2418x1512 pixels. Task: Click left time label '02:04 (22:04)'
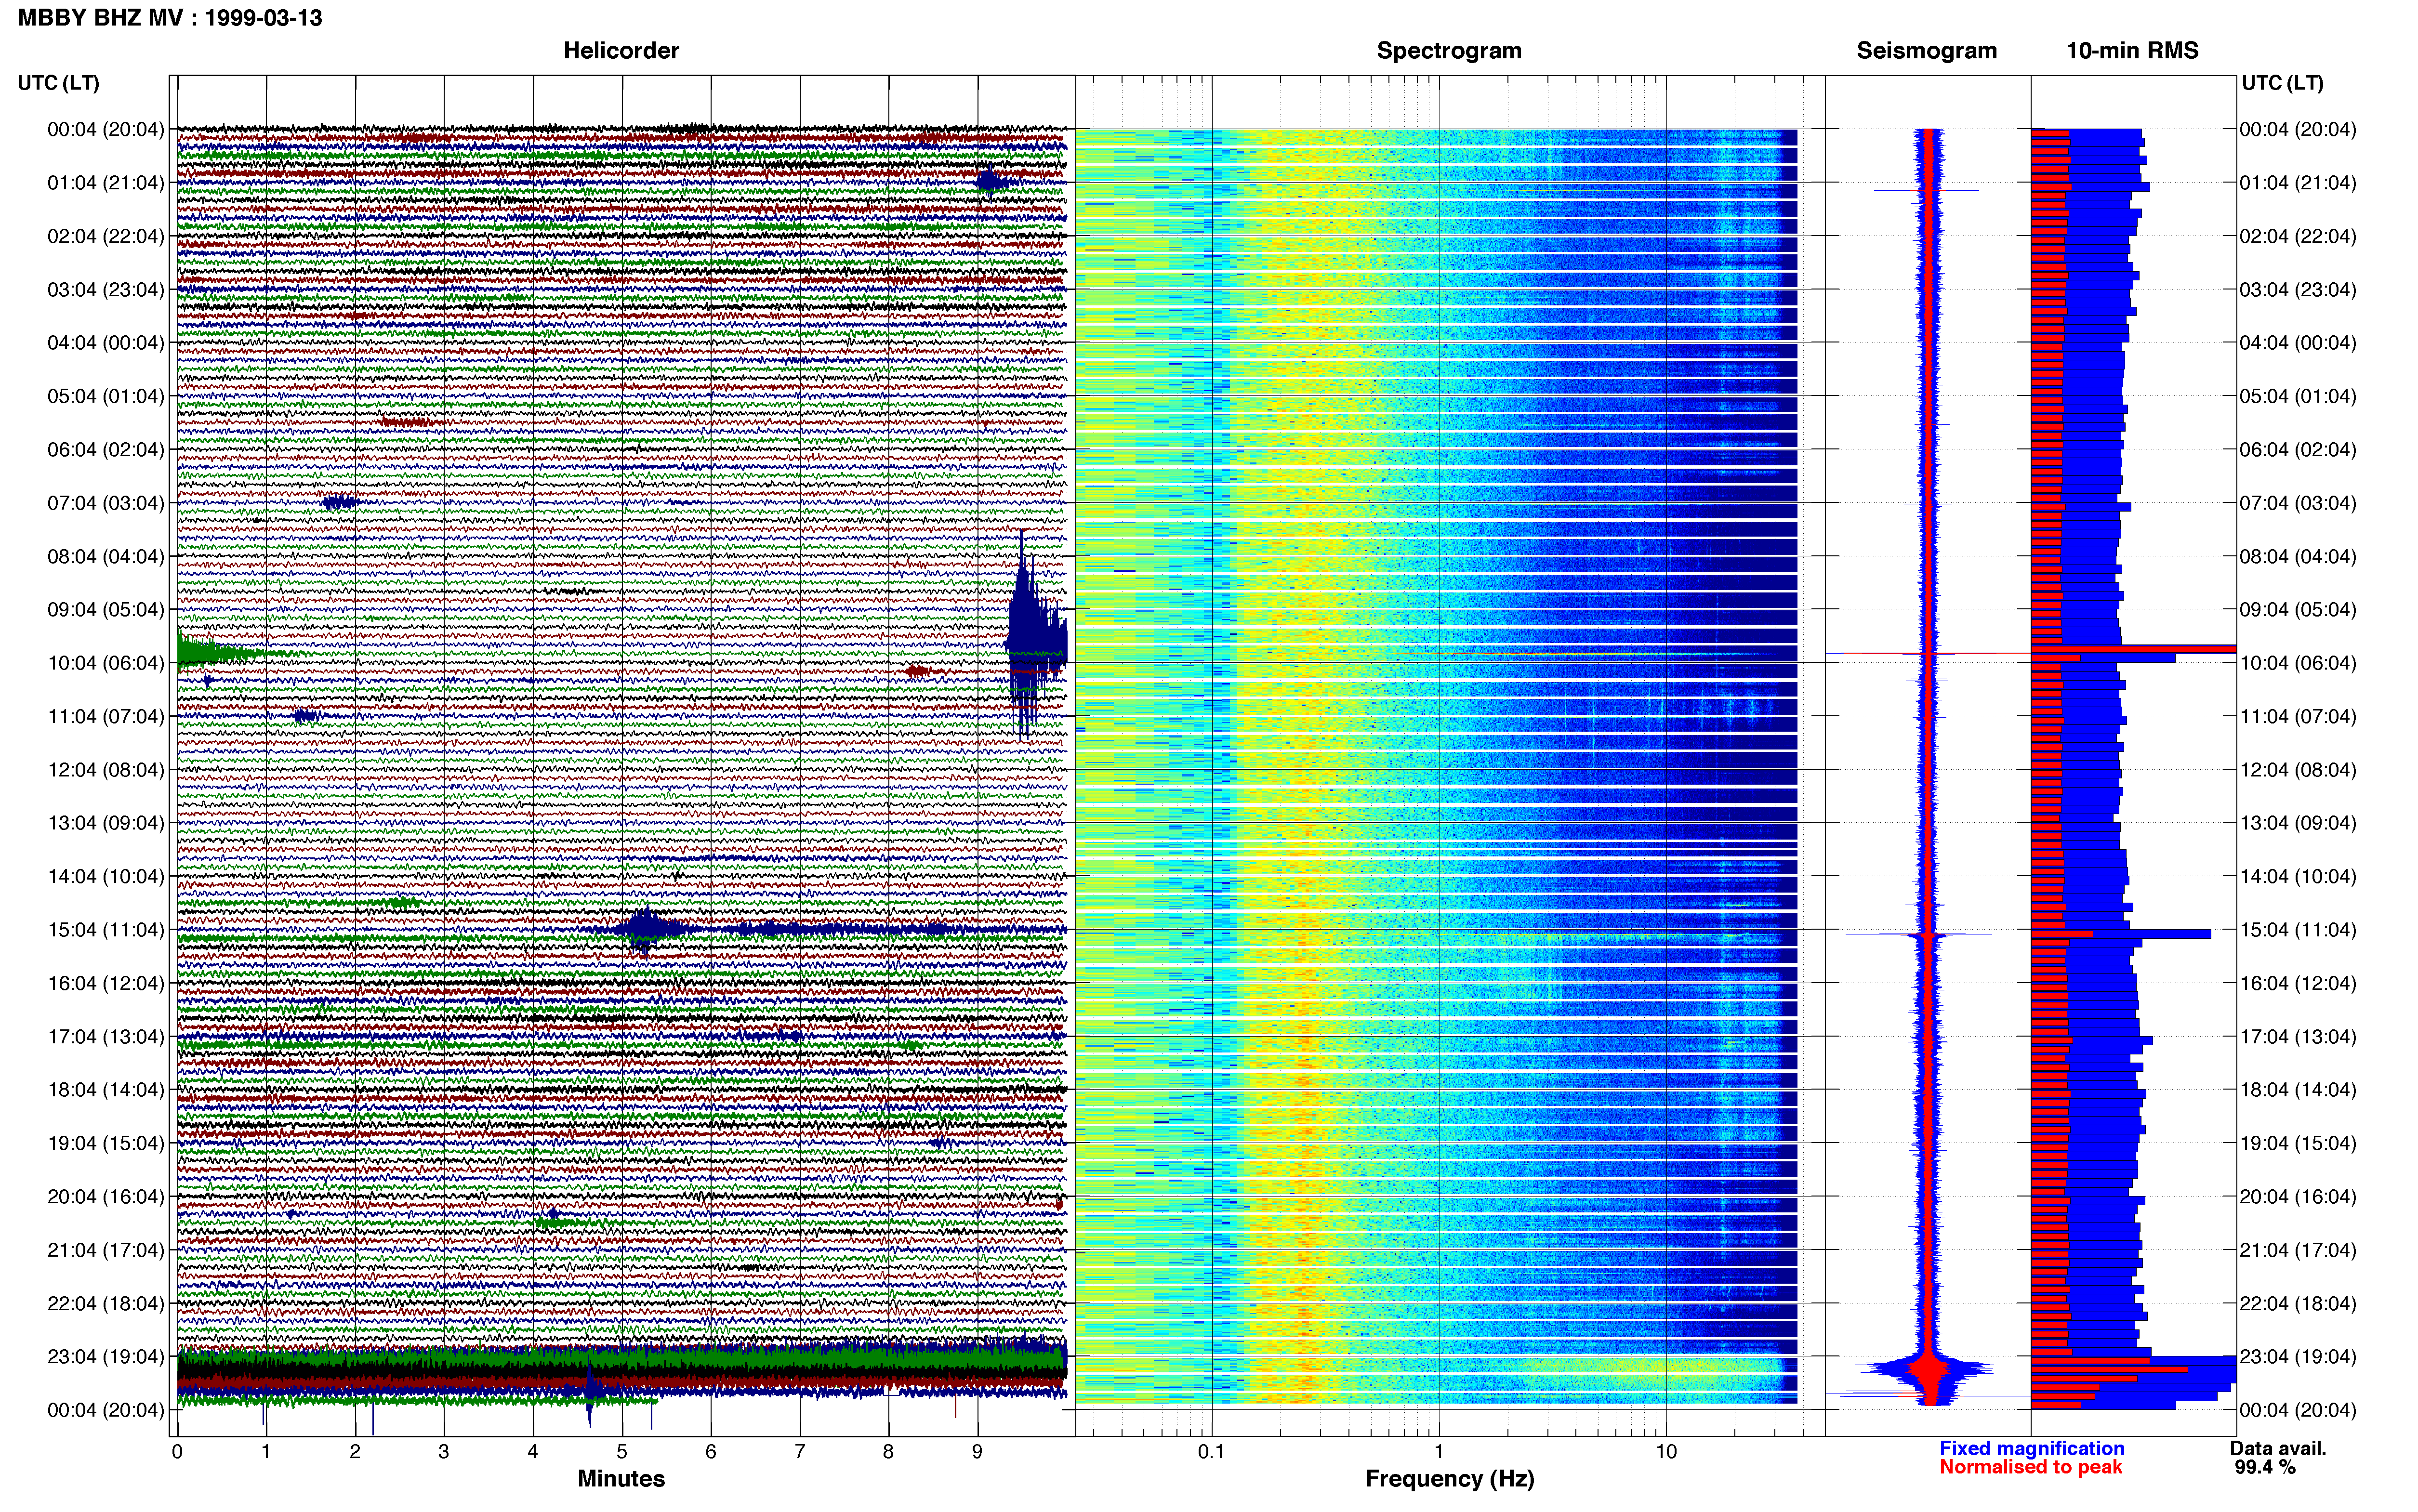[x=106, y=236]
